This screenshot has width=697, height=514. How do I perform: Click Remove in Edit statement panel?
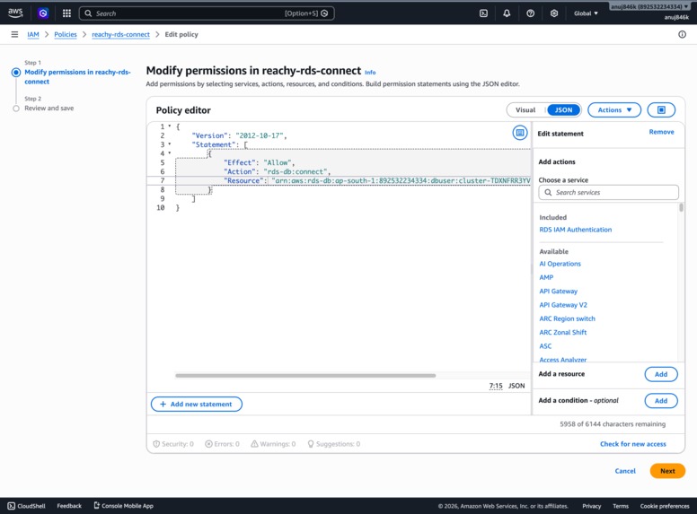click(x=661, y=132)
